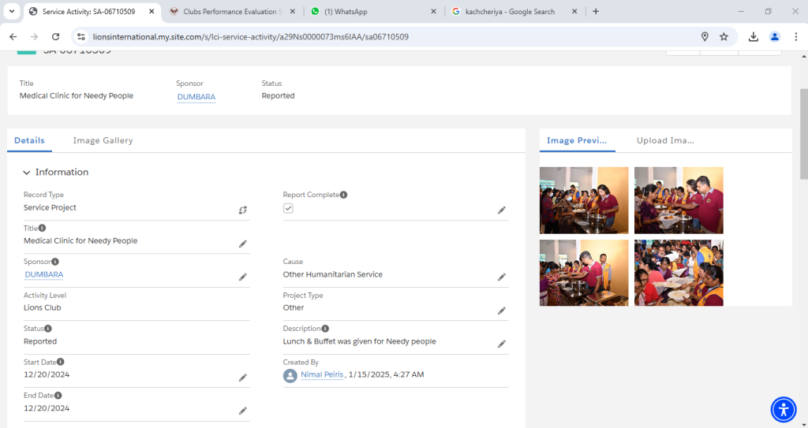The height and width of the screenshot is (428, 808).
Task: Open DUMBARA link in Information section
Action: click(44, 274)
